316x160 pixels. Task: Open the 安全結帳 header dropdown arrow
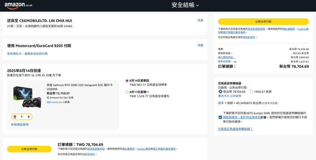tap(198, 5)
